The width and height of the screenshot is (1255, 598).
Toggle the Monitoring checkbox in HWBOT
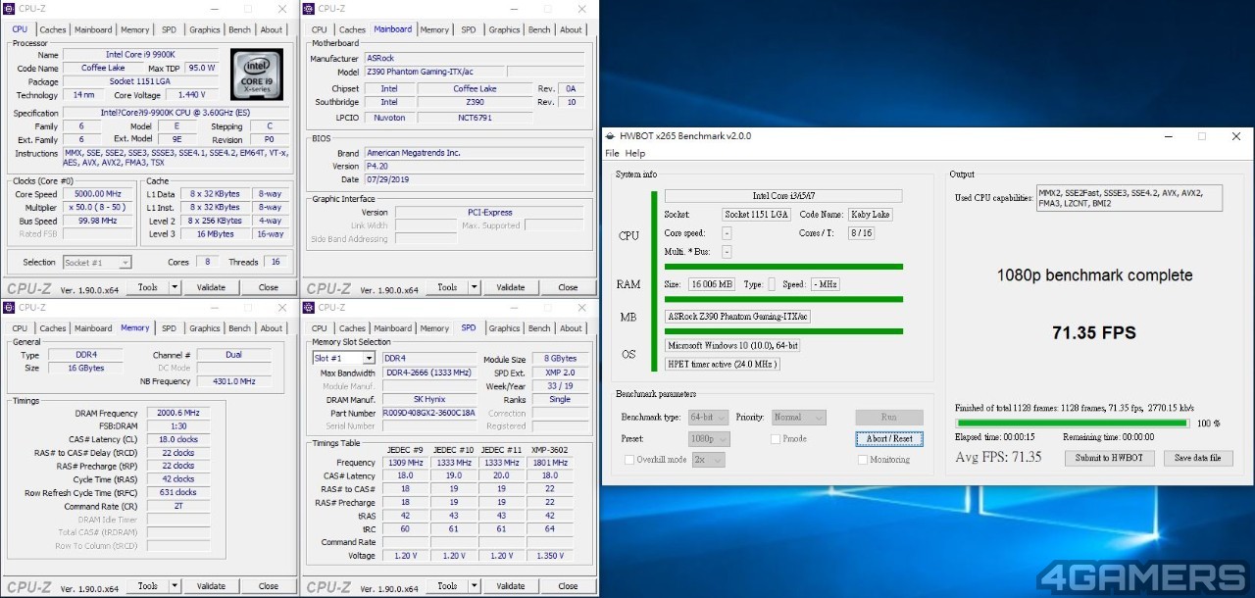863,459
